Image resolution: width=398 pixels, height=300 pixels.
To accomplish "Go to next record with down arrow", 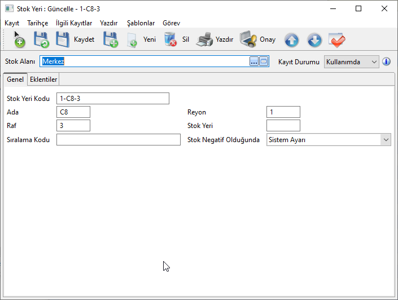I will 314,40.
